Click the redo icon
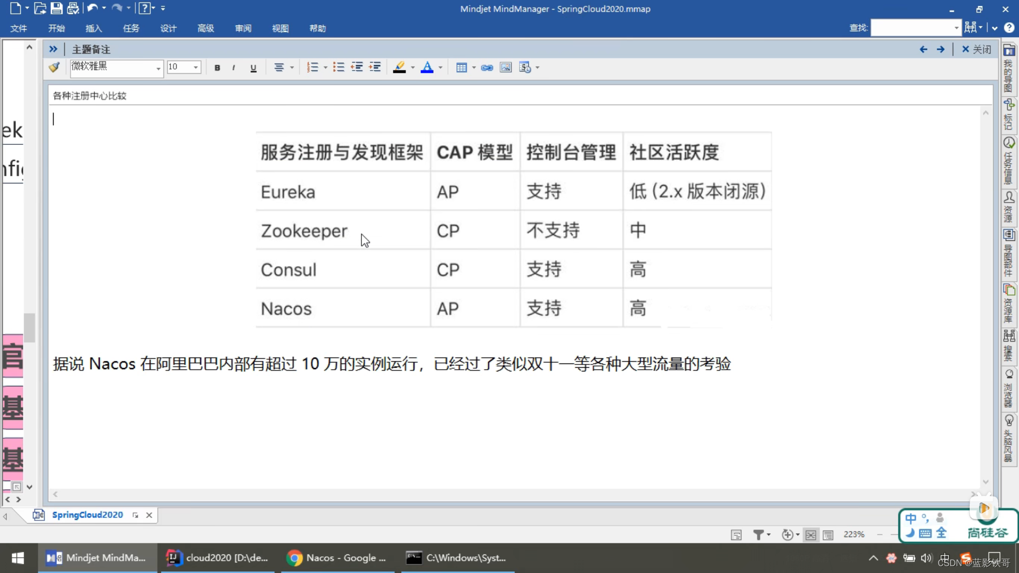 [x=117, y=8]
